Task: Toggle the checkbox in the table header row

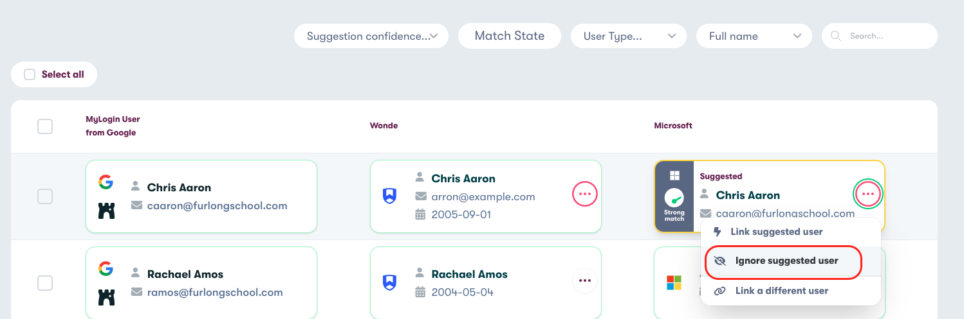Action: (45, 126)
